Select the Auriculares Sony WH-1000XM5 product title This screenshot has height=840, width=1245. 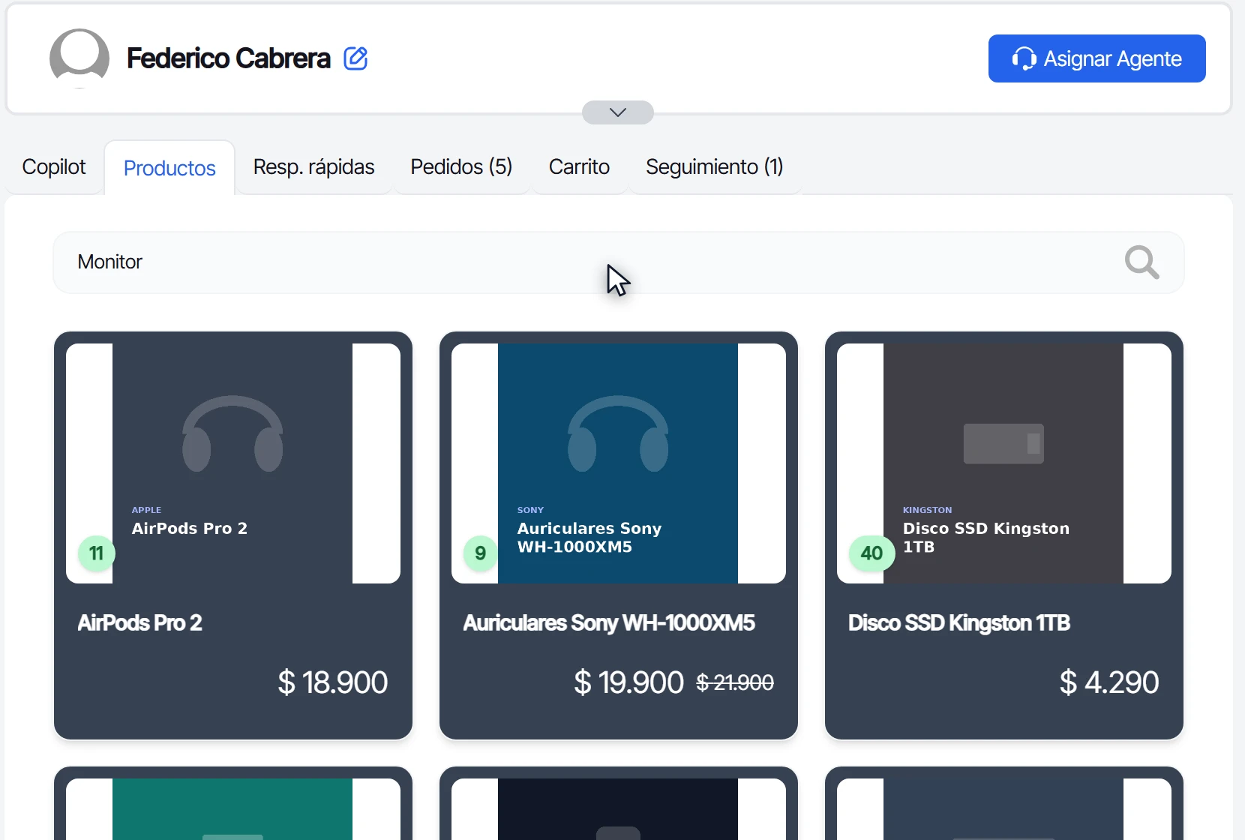pos(609,623)
